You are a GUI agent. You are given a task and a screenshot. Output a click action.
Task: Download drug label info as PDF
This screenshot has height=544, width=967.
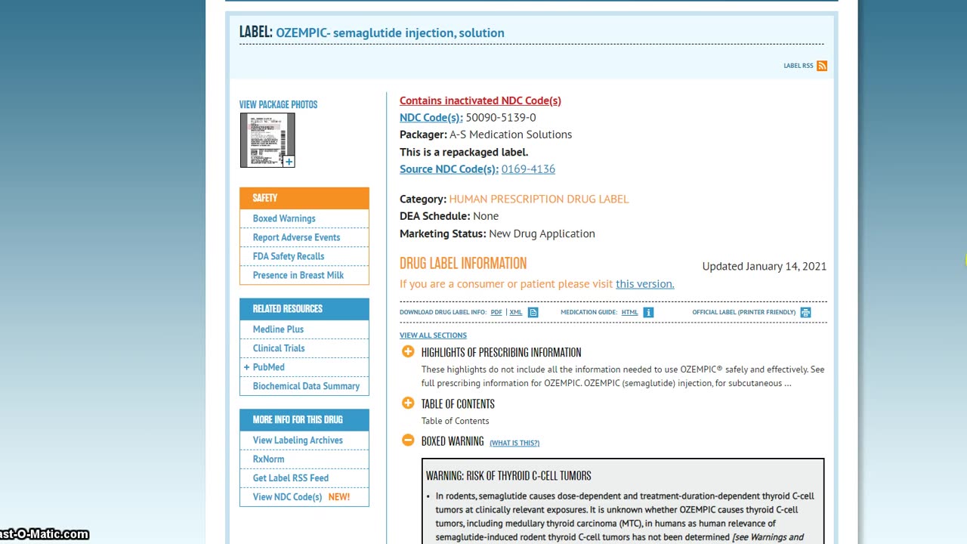(496, 312)
